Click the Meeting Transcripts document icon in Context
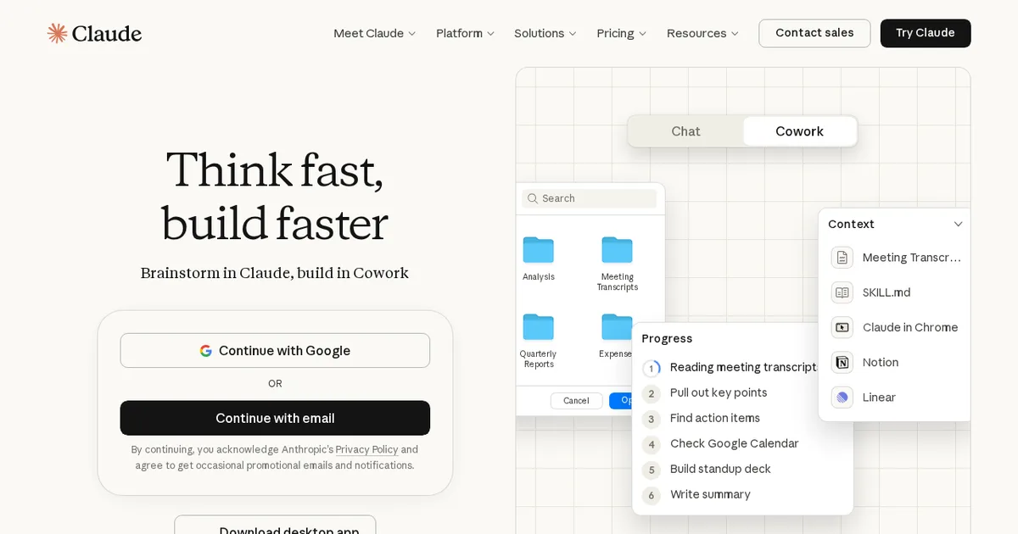 point(842,258)
